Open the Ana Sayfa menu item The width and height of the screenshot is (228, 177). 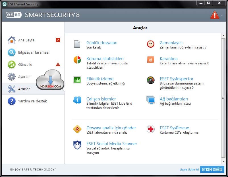click(34, 40)
